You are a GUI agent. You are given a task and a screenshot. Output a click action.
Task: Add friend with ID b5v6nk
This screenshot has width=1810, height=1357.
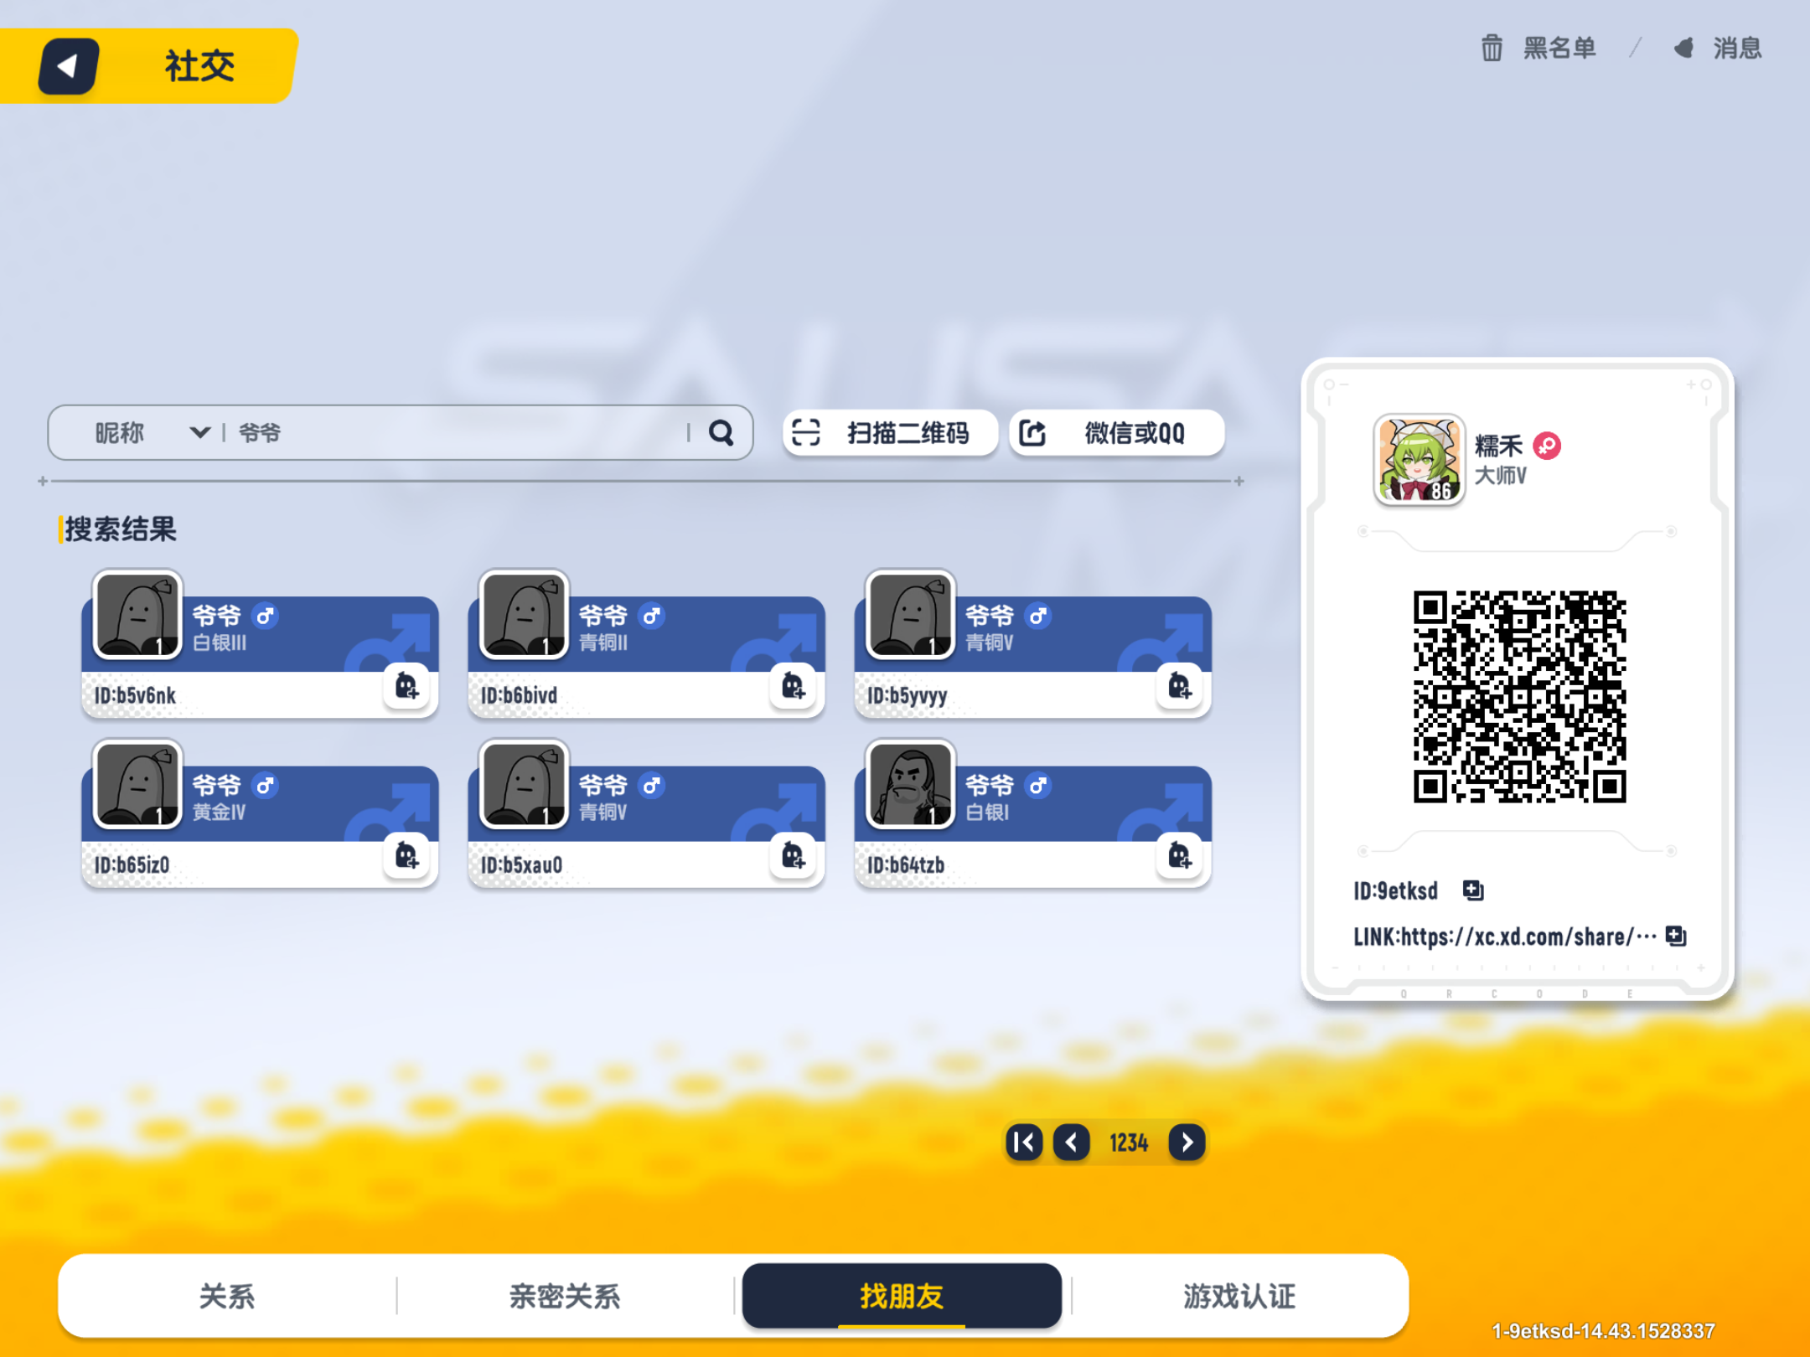[406, 687]
